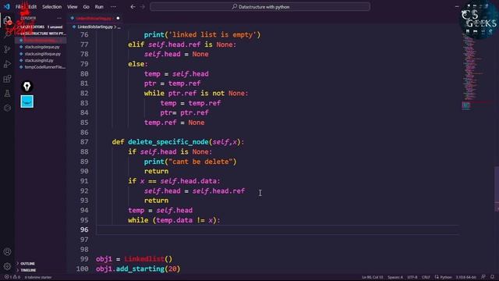The height and width of the screenshot is (281, 499).
Task: Open the Run menu
Action: [x=99, y=7]
